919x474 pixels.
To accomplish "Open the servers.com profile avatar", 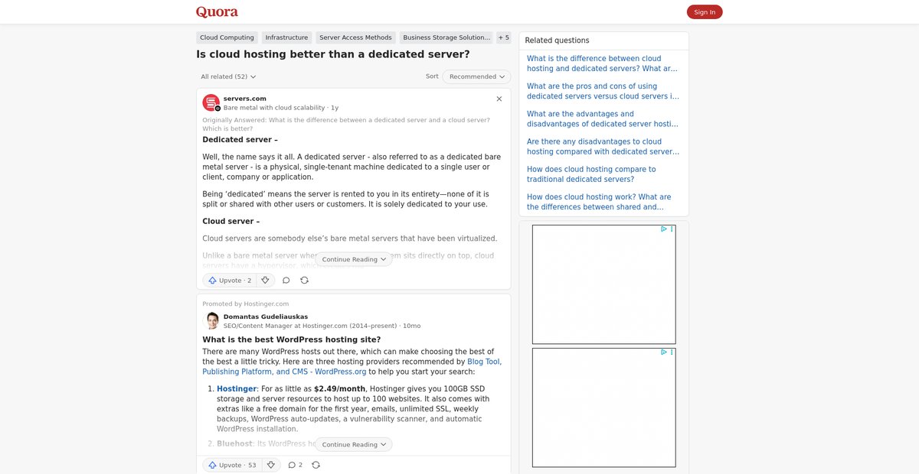I will click(x=211, y=102).
